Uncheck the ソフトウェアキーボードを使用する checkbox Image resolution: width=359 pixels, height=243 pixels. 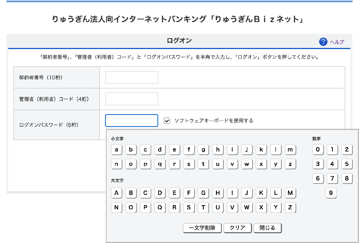(x=167, y=121)
